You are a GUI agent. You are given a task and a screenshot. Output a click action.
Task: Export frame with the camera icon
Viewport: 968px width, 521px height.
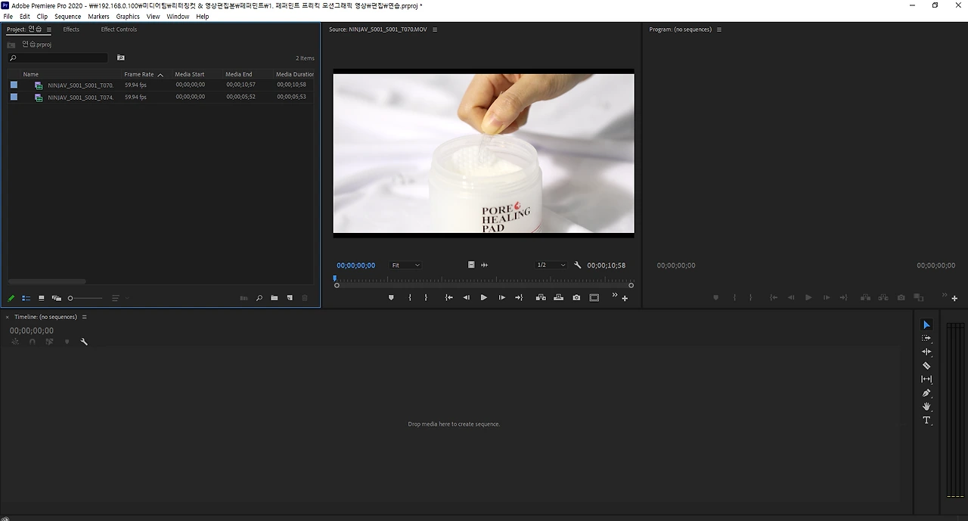576,298
